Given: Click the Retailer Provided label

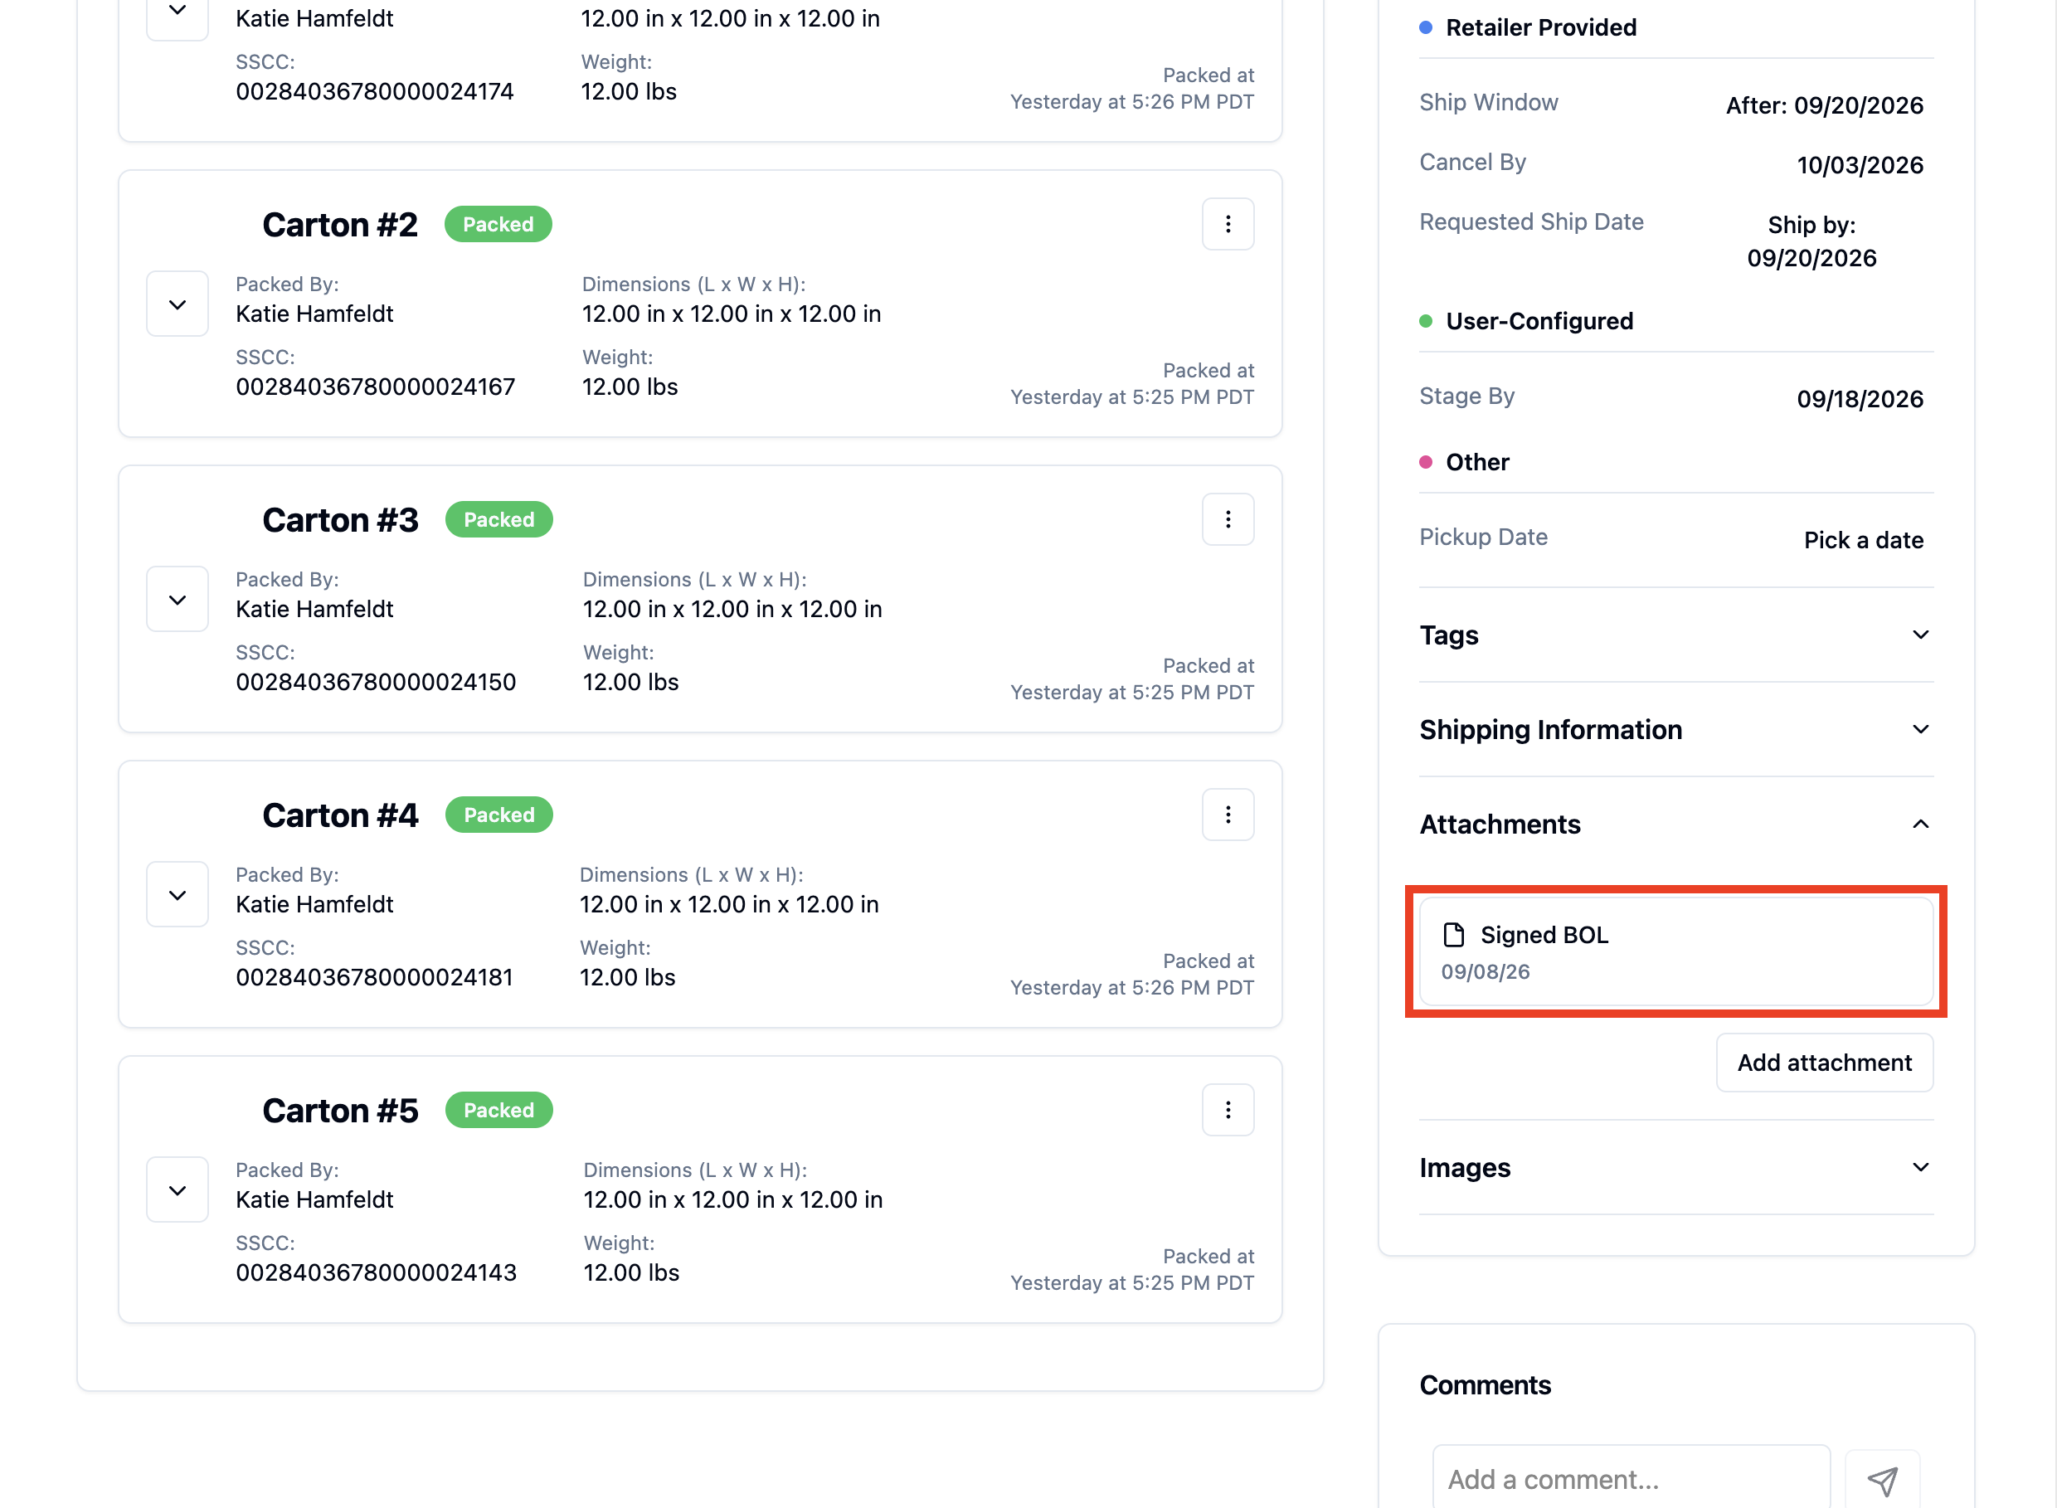Looking at the screenshot, I should click(x=1540, y=27).
